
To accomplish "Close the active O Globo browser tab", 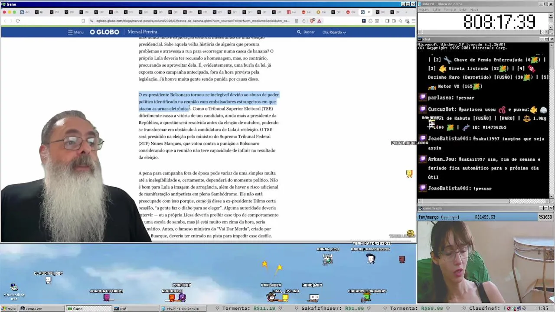I will pyautogui.click(x=369, y=12).
